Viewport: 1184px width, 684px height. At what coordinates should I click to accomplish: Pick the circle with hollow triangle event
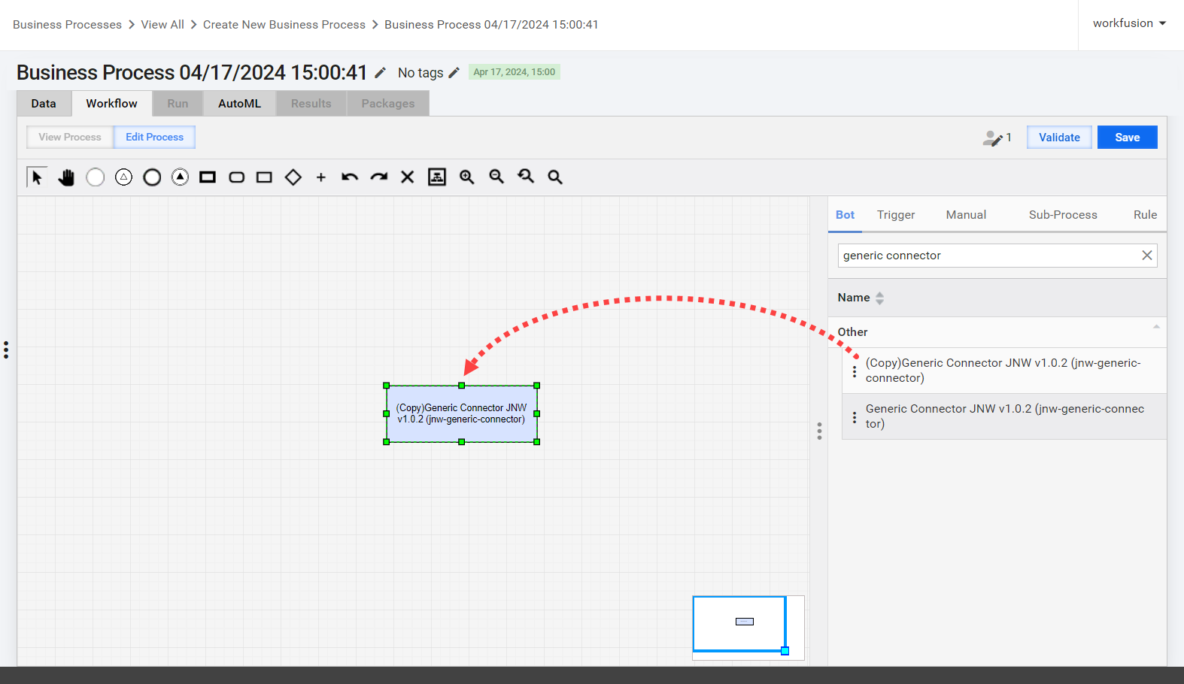coord(124,177)
